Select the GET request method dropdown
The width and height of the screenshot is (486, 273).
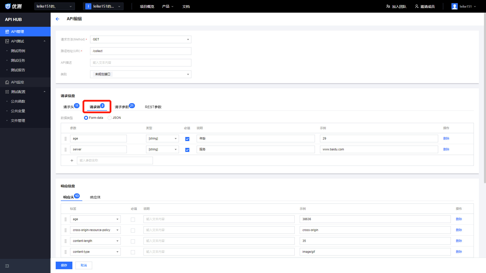point(140,39)
